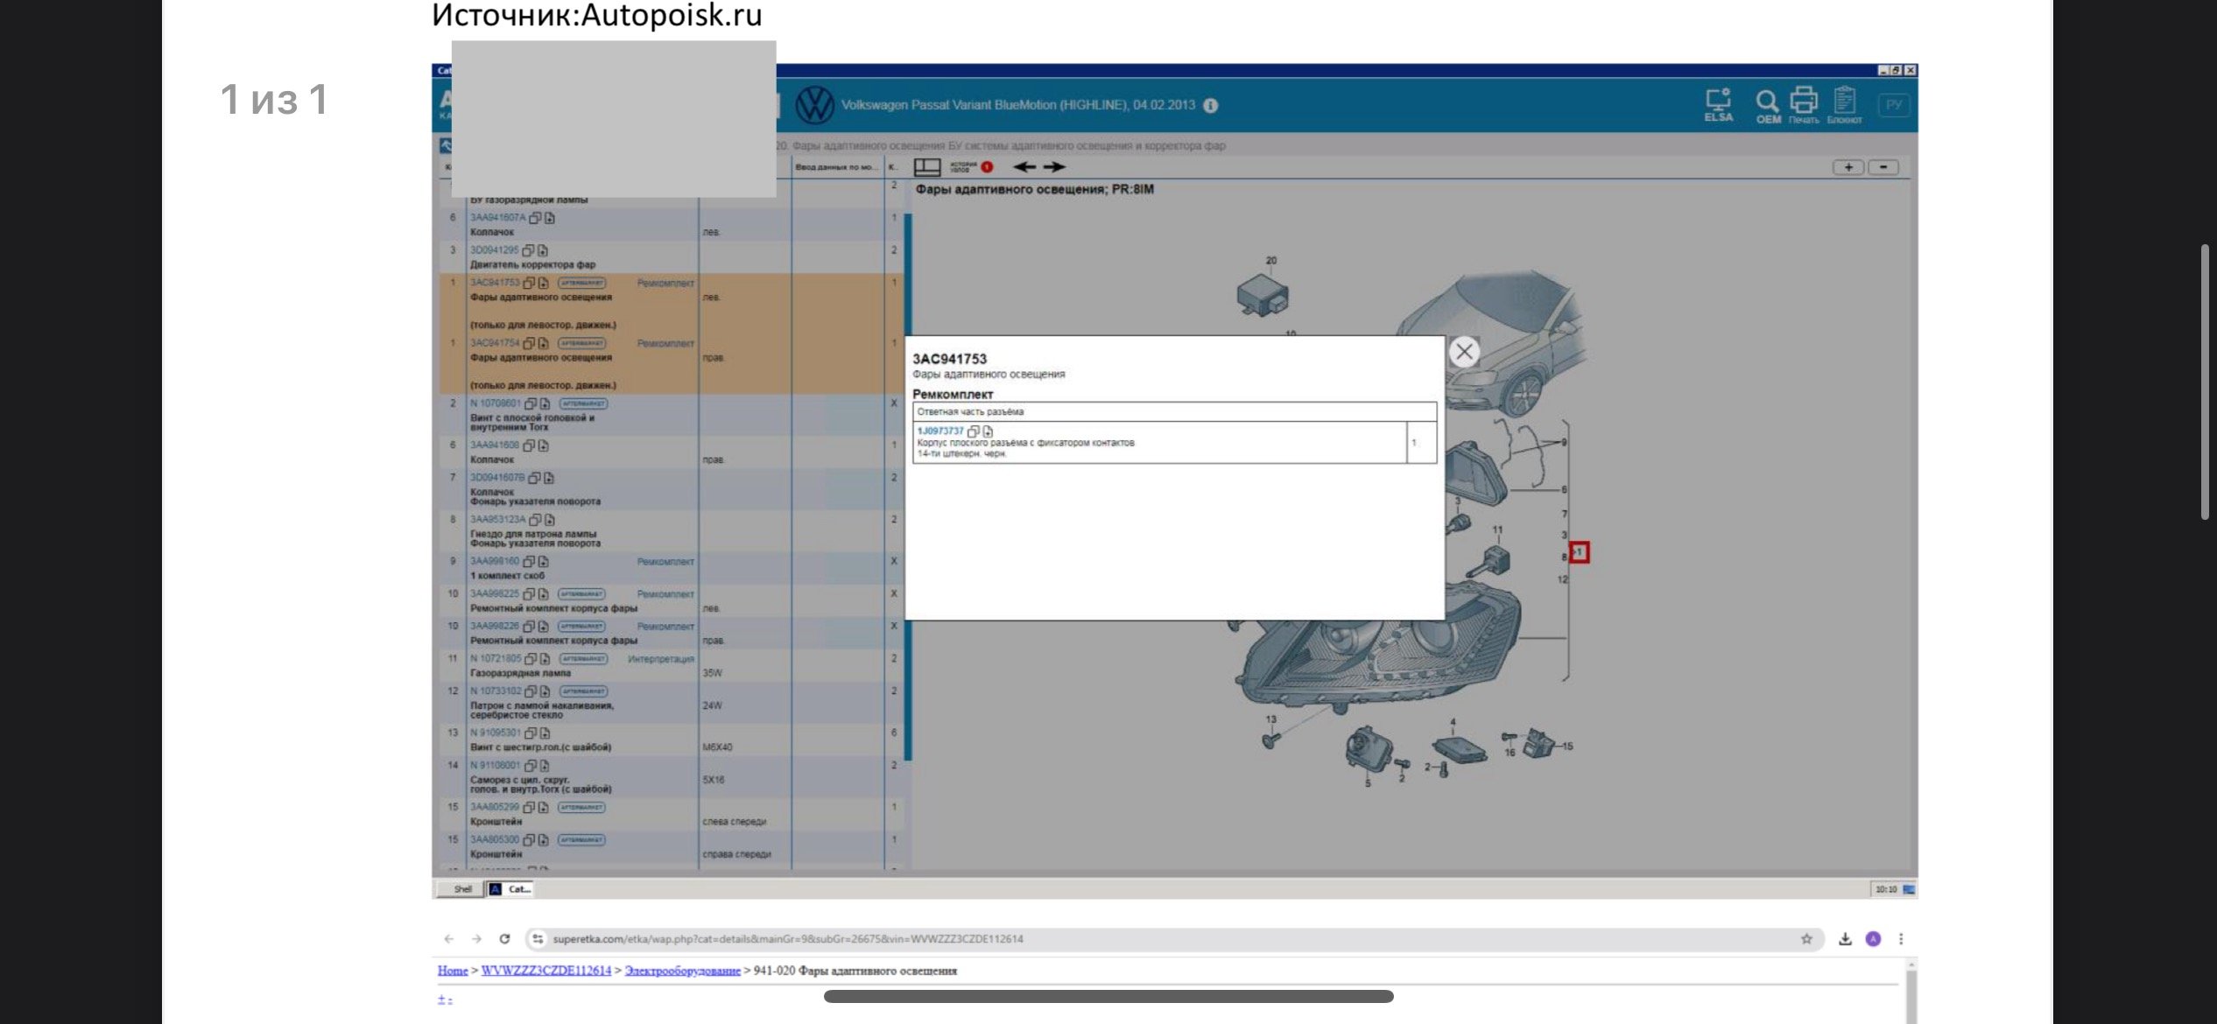The image size is (2217, 1024).
Task: Toggle the panel layout view icon
Action: (927, 166)
